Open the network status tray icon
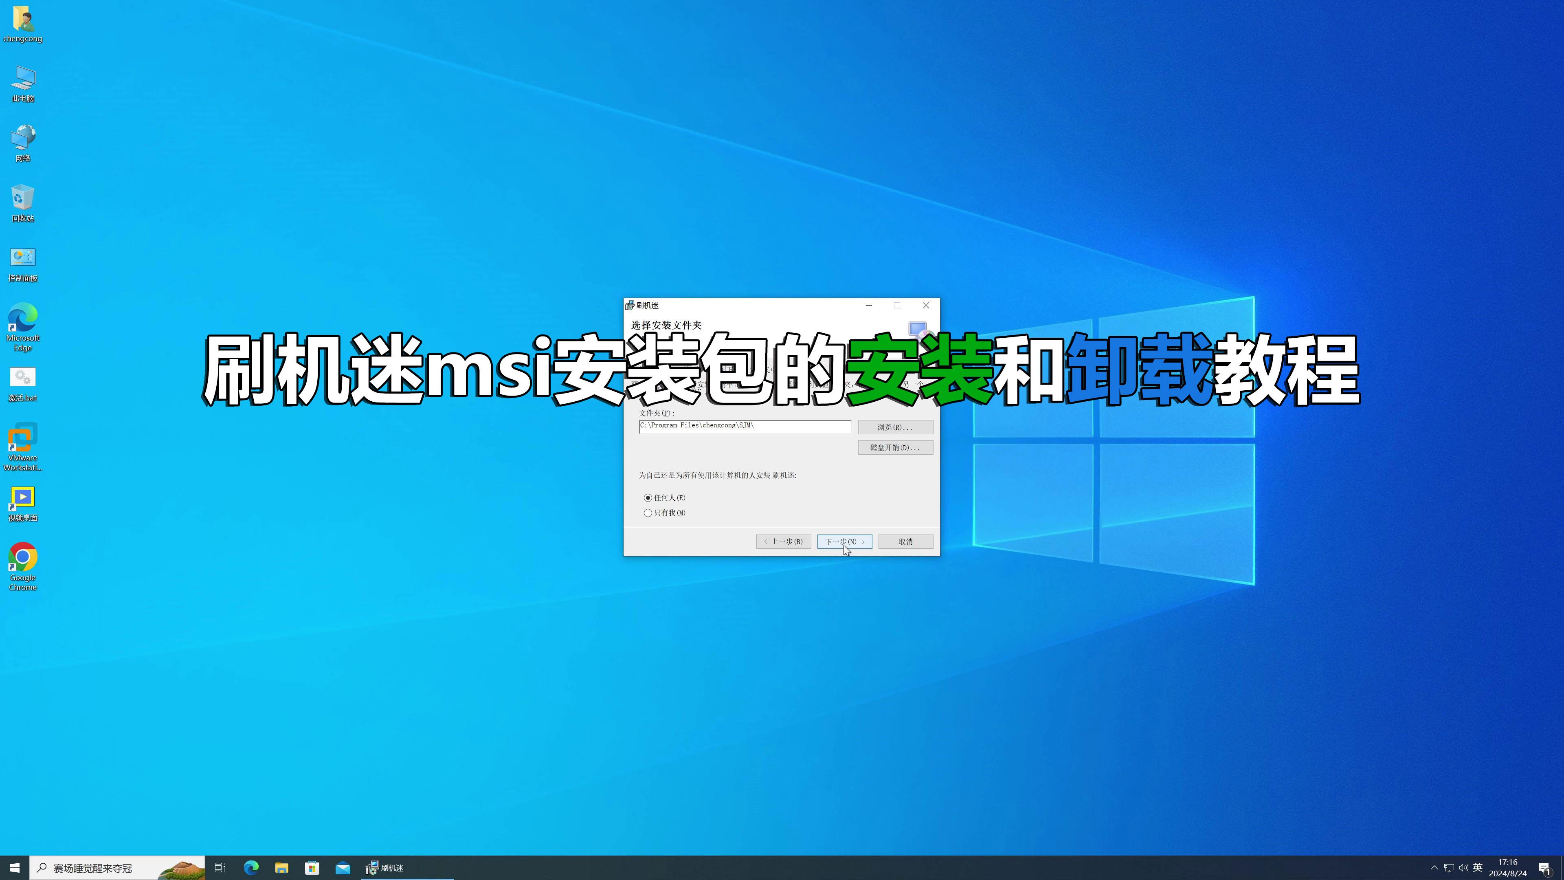This screenshot has width=1564, height=880. click(x=1449, y=868)
